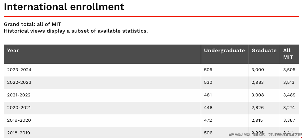302x138 pixels.
Task: Click the 2019-2020 year cell
Action: [19, 120]
